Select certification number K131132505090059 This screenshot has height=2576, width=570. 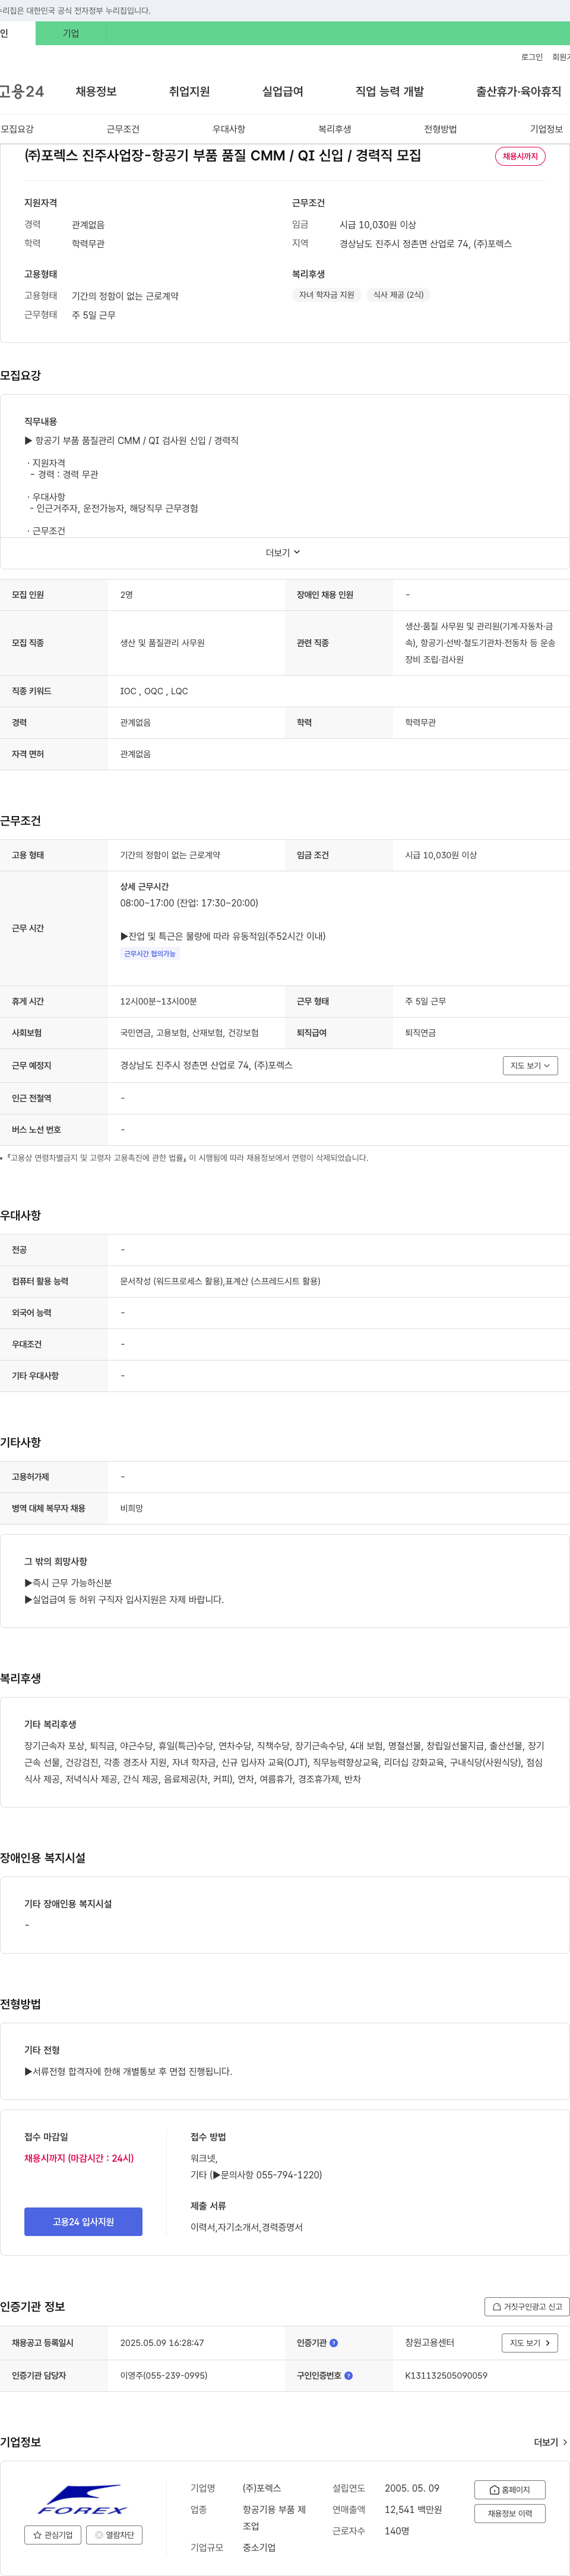point(446,2375)
